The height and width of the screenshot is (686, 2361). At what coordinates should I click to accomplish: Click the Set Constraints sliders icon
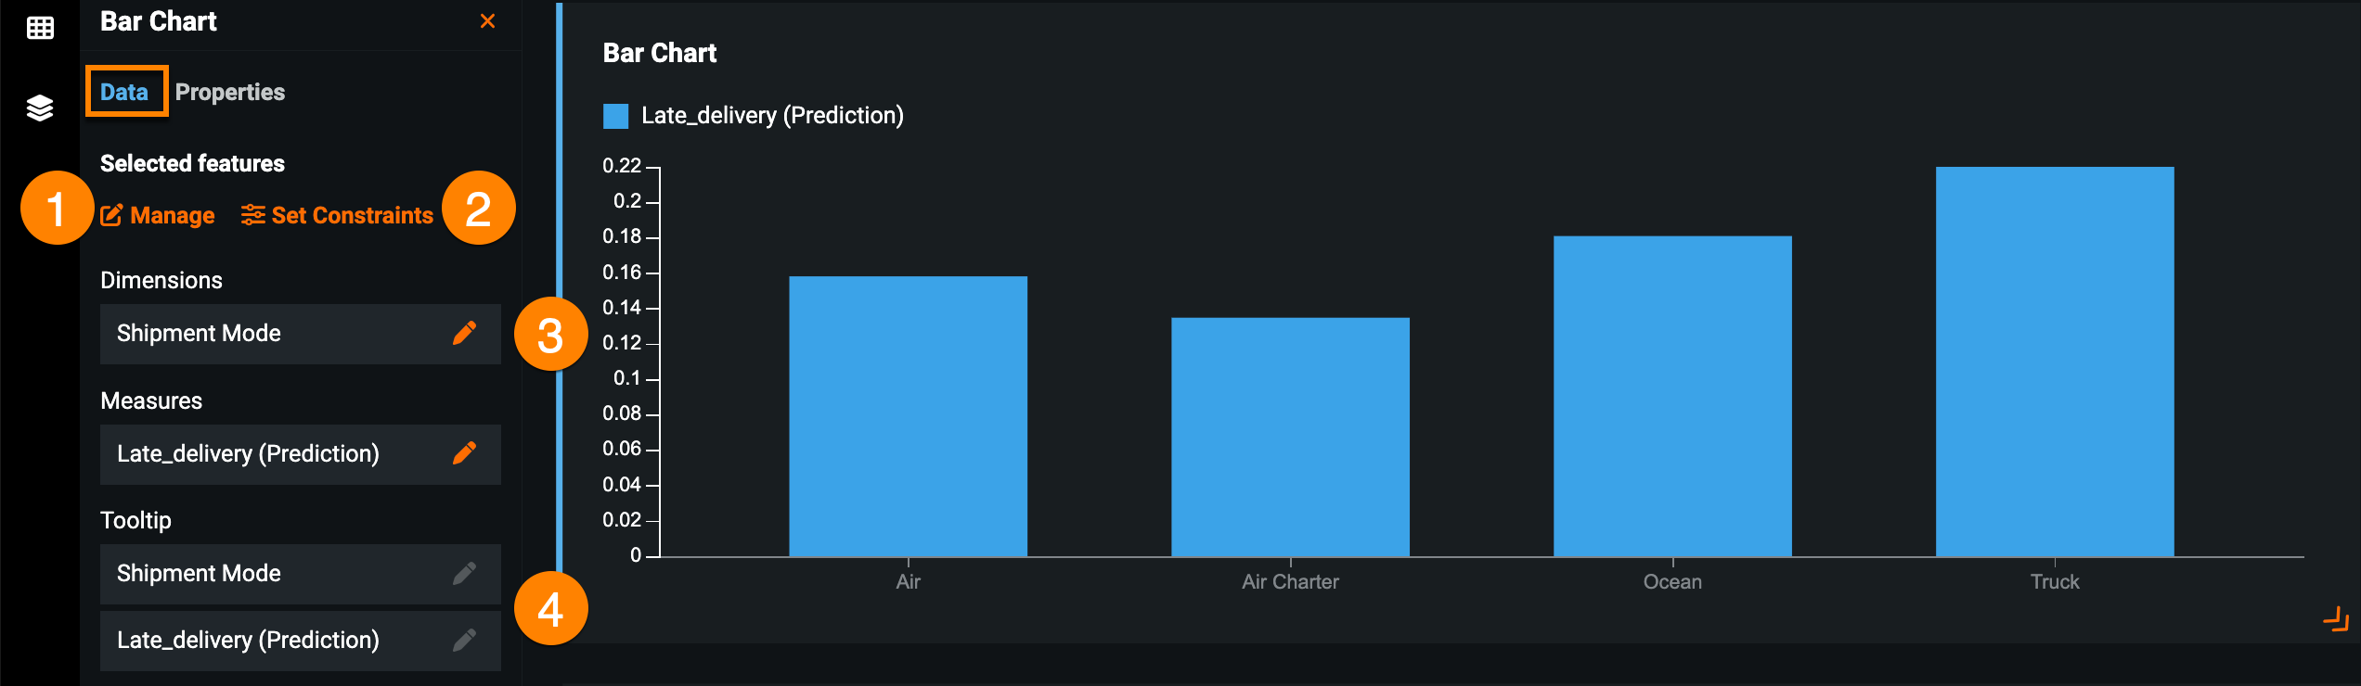(252, 215)
